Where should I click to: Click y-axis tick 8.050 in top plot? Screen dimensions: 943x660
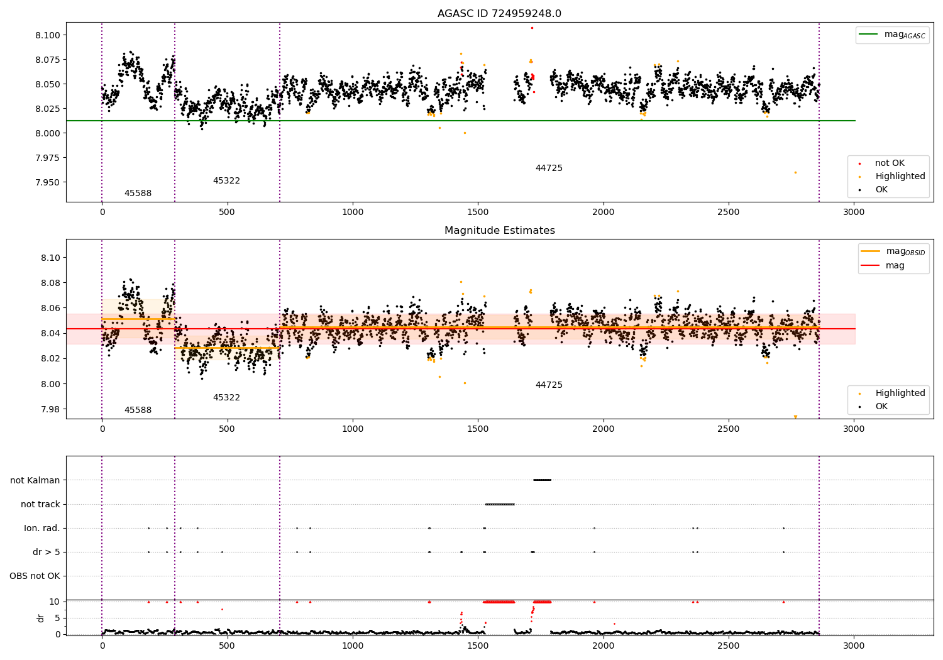[48, 84]
